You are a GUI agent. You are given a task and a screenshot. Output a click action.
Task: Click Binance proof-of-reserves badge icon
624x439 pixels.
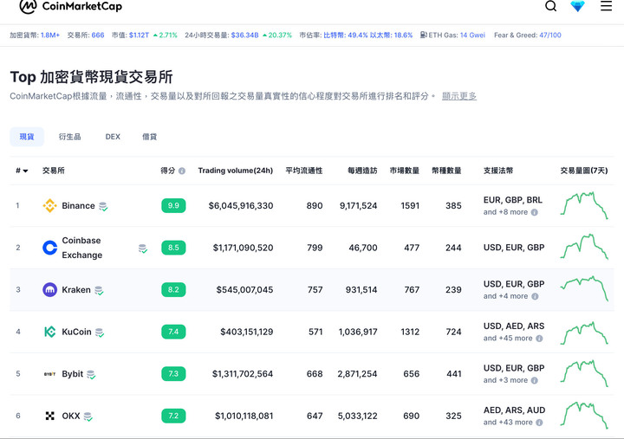(x=103, y=206)
